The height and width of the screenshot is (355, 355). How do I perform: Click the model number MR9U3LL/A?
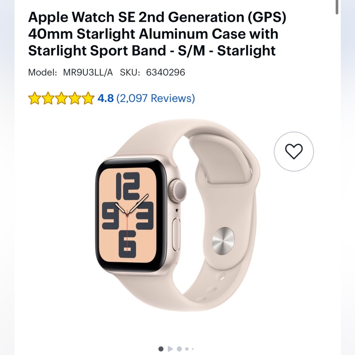tap(87, 72)
